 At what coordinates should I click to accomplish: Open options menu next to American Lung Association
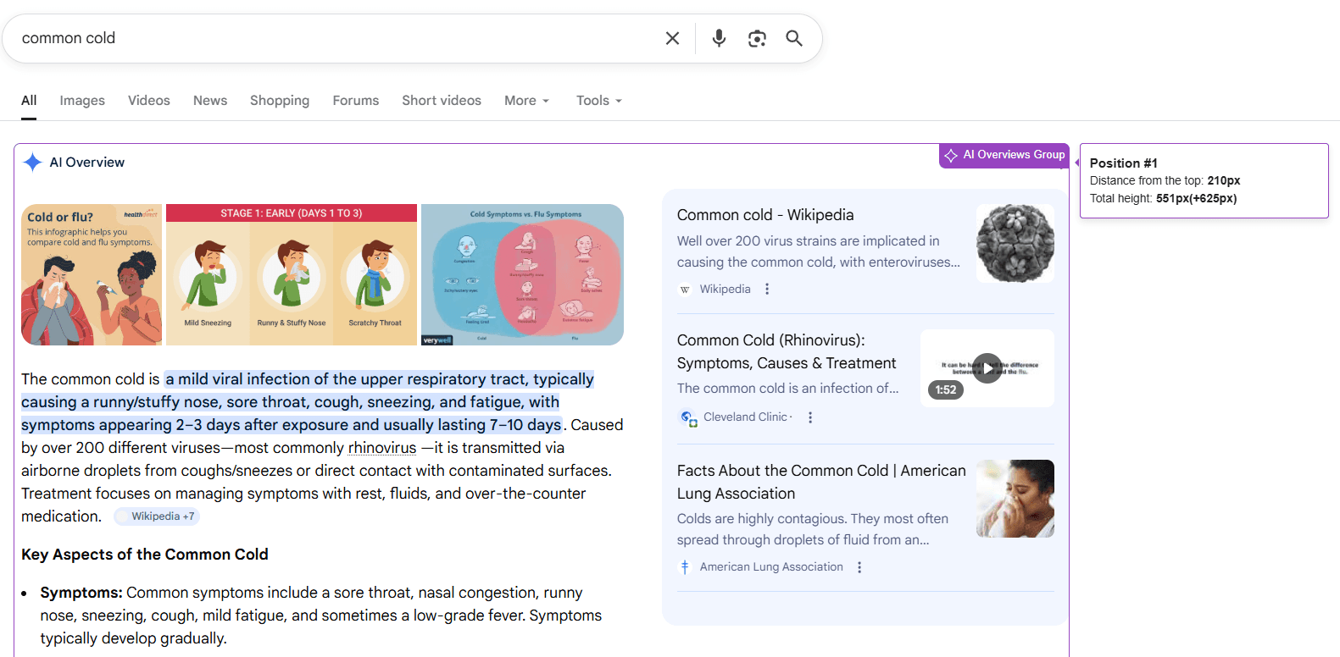point(859,567)
